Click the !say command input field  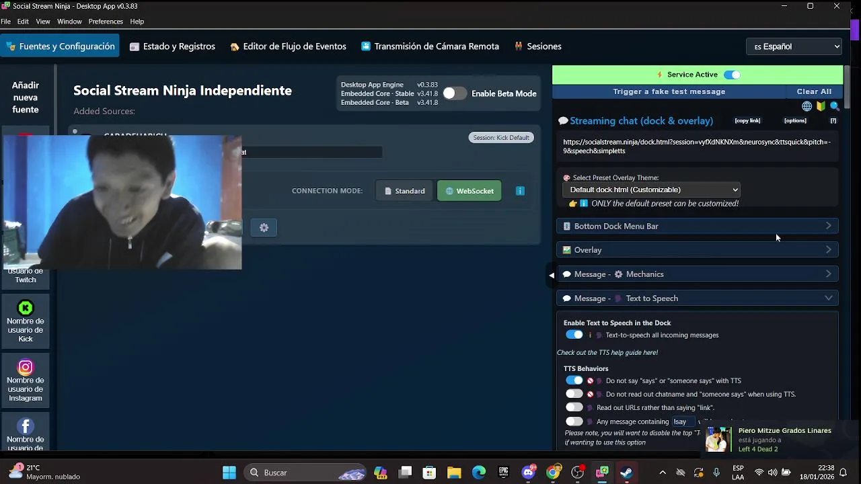pyautogui.click(x=683, y=421)
